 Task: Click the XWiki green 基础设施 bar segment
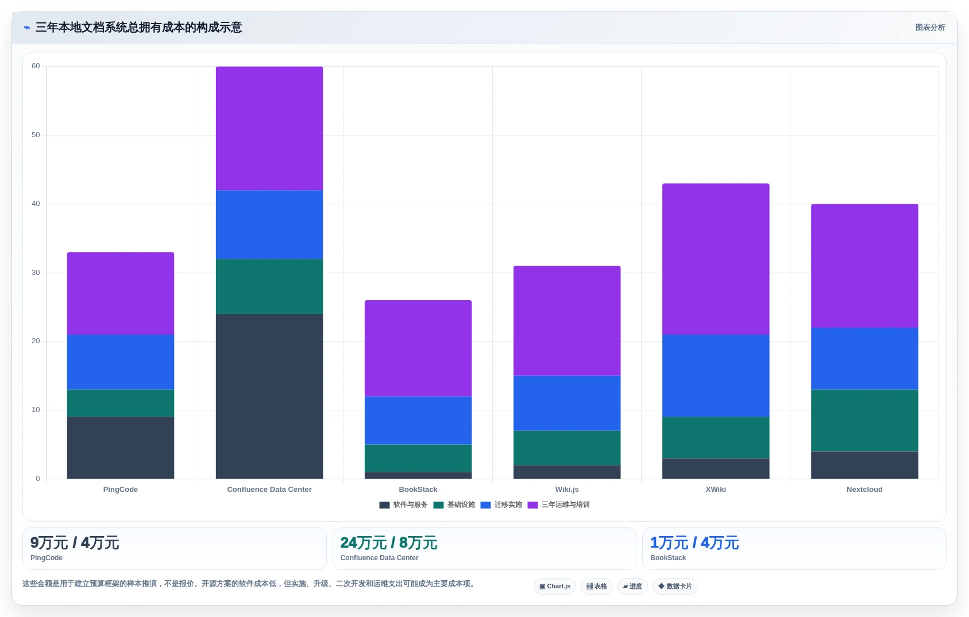[x=716, y=437]
